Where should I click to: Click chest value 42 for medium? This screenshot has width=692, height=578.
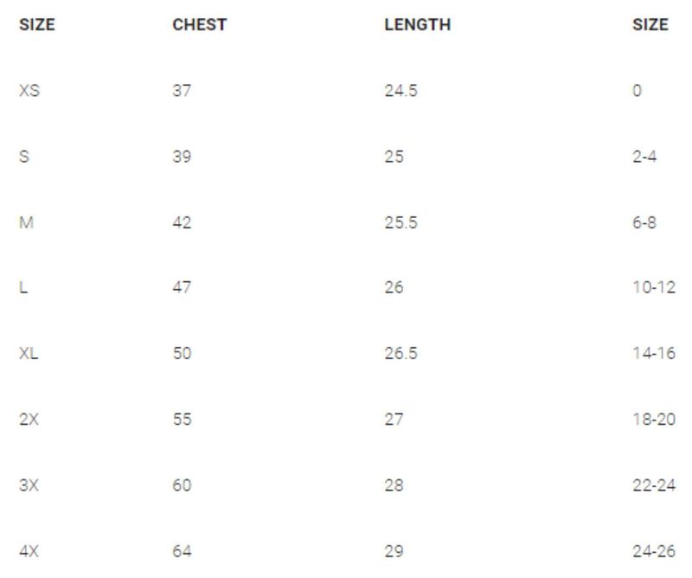tap(182, 222)
